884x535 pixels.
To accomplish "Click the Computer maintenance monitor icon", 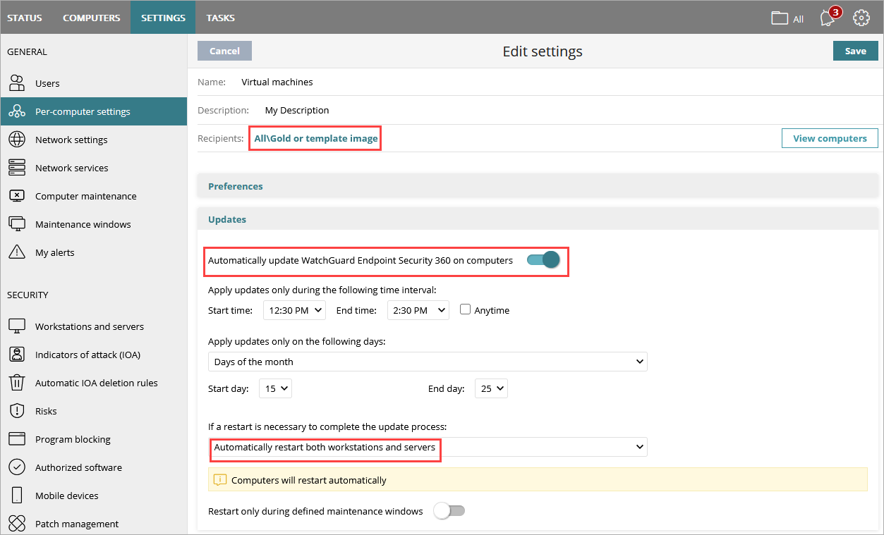I will [17, 196].
